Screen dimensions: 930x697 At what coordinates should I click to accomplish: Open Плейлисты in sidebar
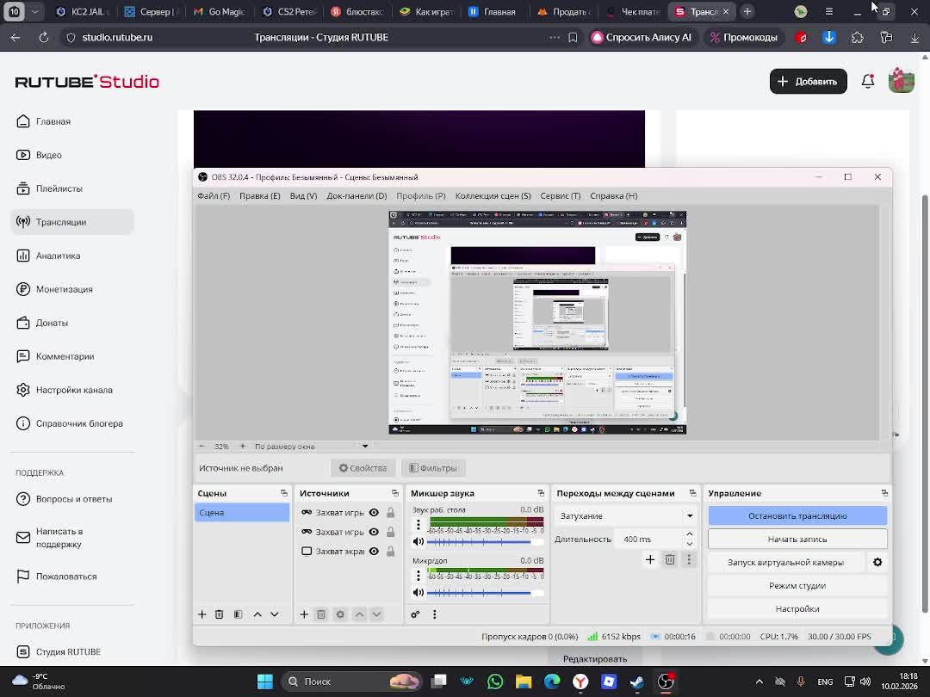(49, 188)
